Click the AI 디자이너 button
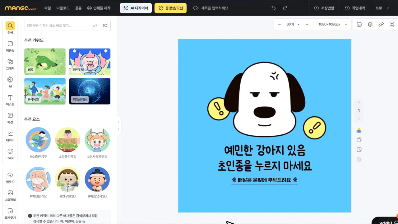Screen dimensions: 398x224 (x=136, y=8)
